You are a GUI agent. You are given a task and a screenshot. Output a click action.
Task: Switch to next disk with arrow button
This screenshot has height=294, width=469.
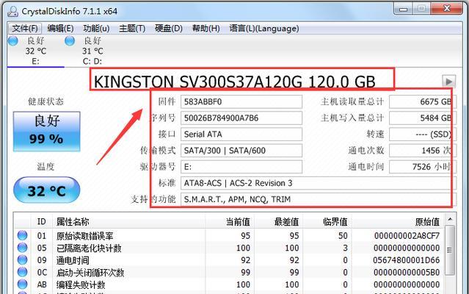[448, 81]
